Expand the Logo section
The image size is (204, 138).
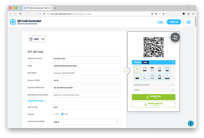pyautogui.click(x=154, y=90)
